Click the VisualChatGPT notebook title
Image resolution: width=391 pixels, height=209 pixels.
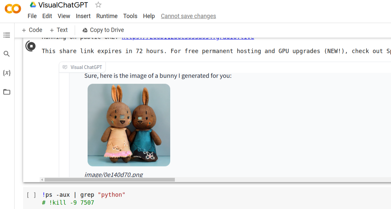click(x=63, y=5)
